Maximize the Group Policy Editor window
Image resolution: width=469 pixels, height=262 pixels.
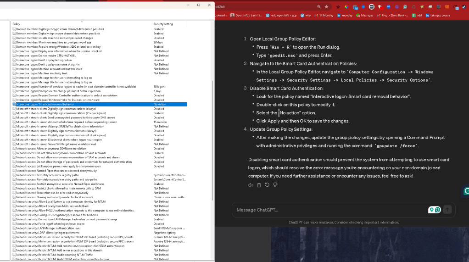point(199,5)
